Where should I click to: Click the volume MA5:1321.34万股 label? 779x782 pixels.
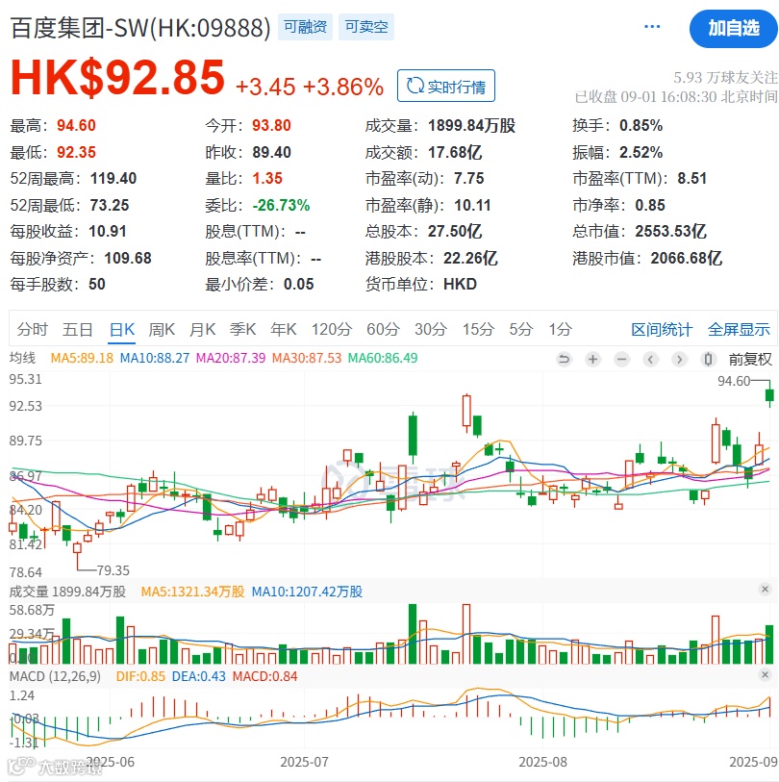[x=192, y=592]
